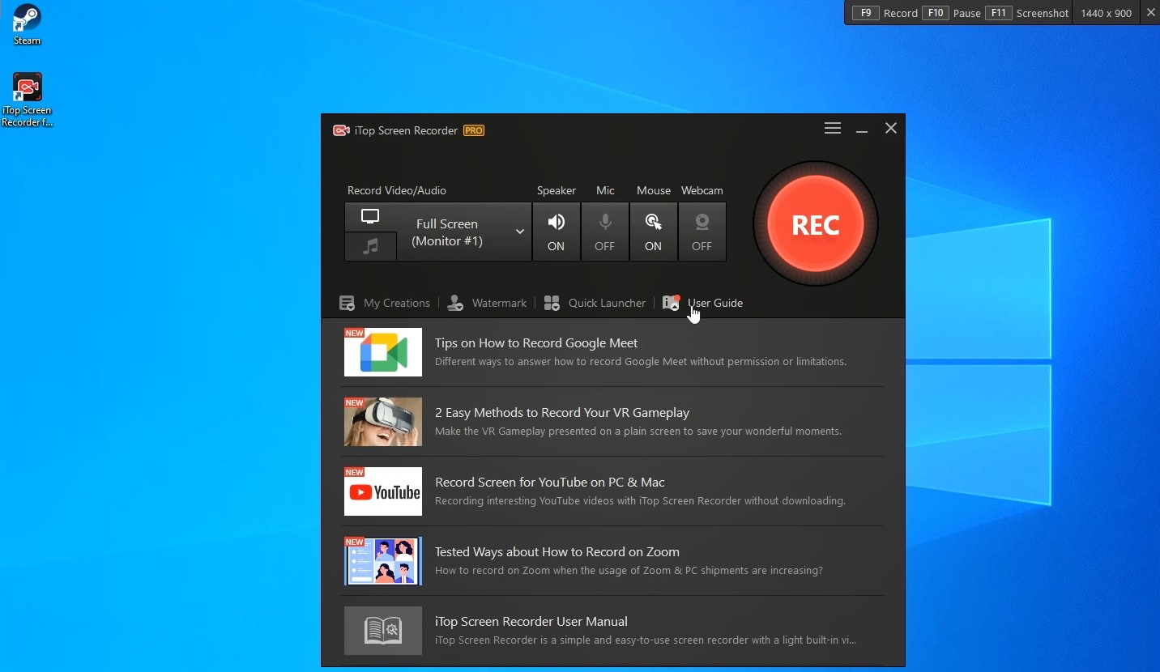Open iTop Screen Recorder User Manual

coord(531,622)
